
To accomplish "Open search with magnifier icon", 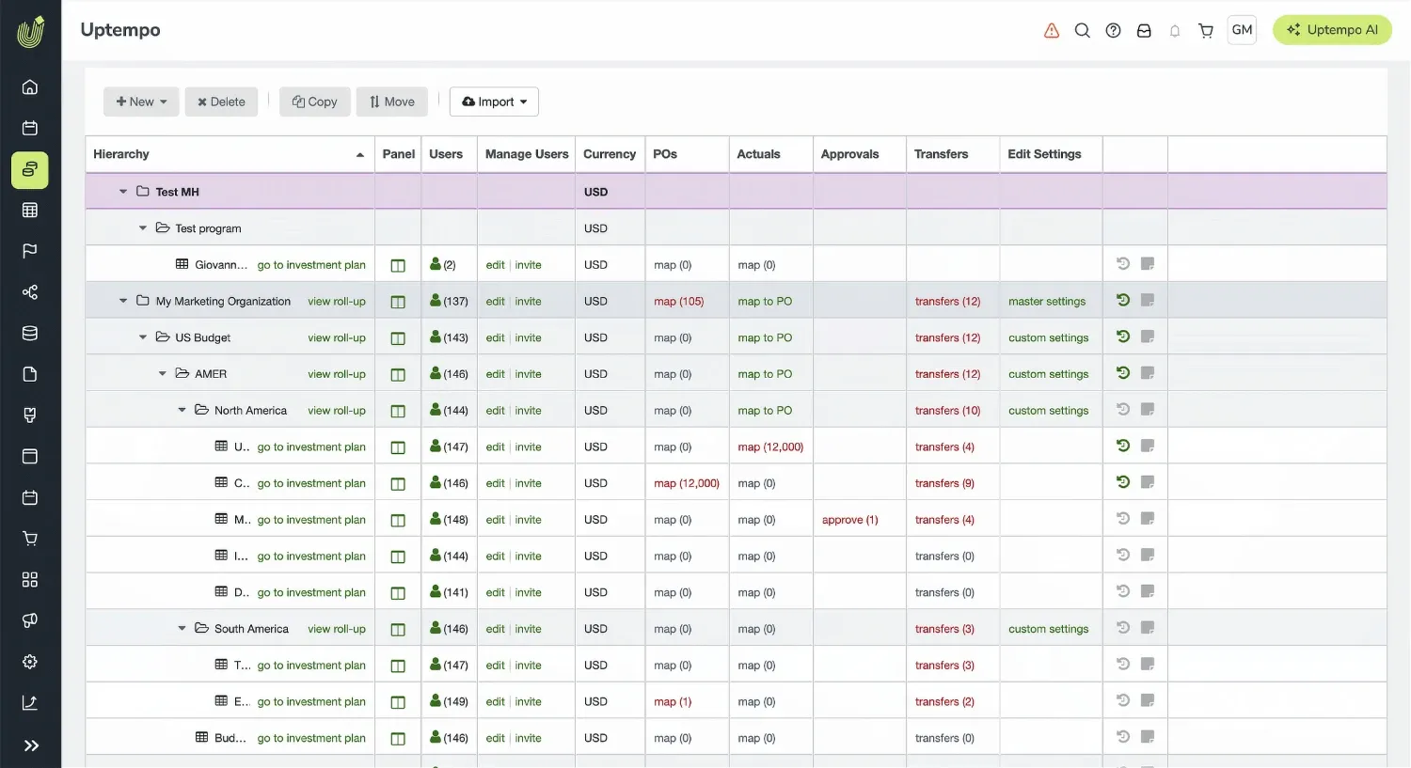I will [x=1083, y=30].
